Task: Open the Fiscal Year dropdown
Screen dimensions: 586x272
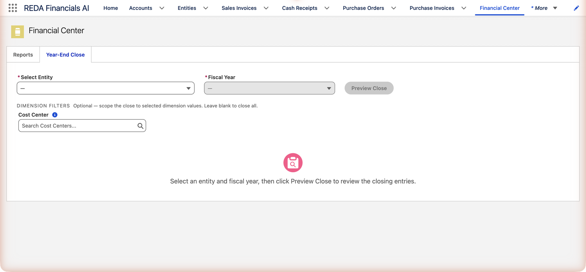Action: (270, 88)
